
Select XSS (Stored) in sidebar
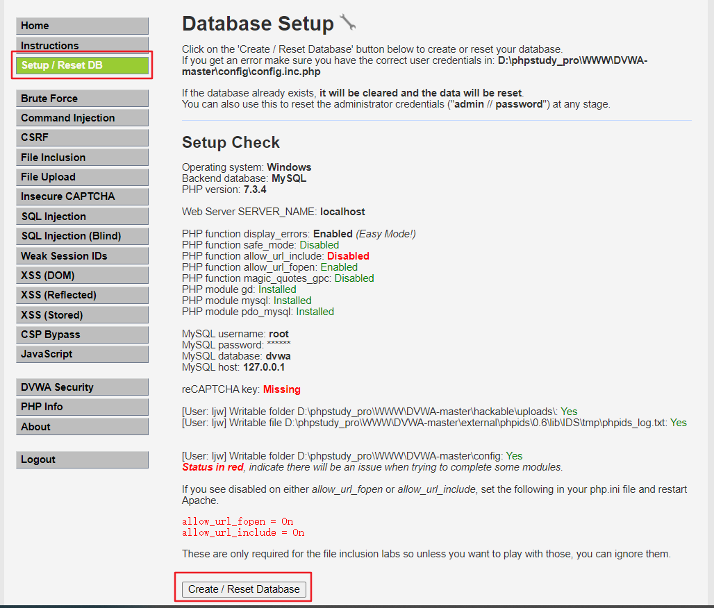pos(82,315)
